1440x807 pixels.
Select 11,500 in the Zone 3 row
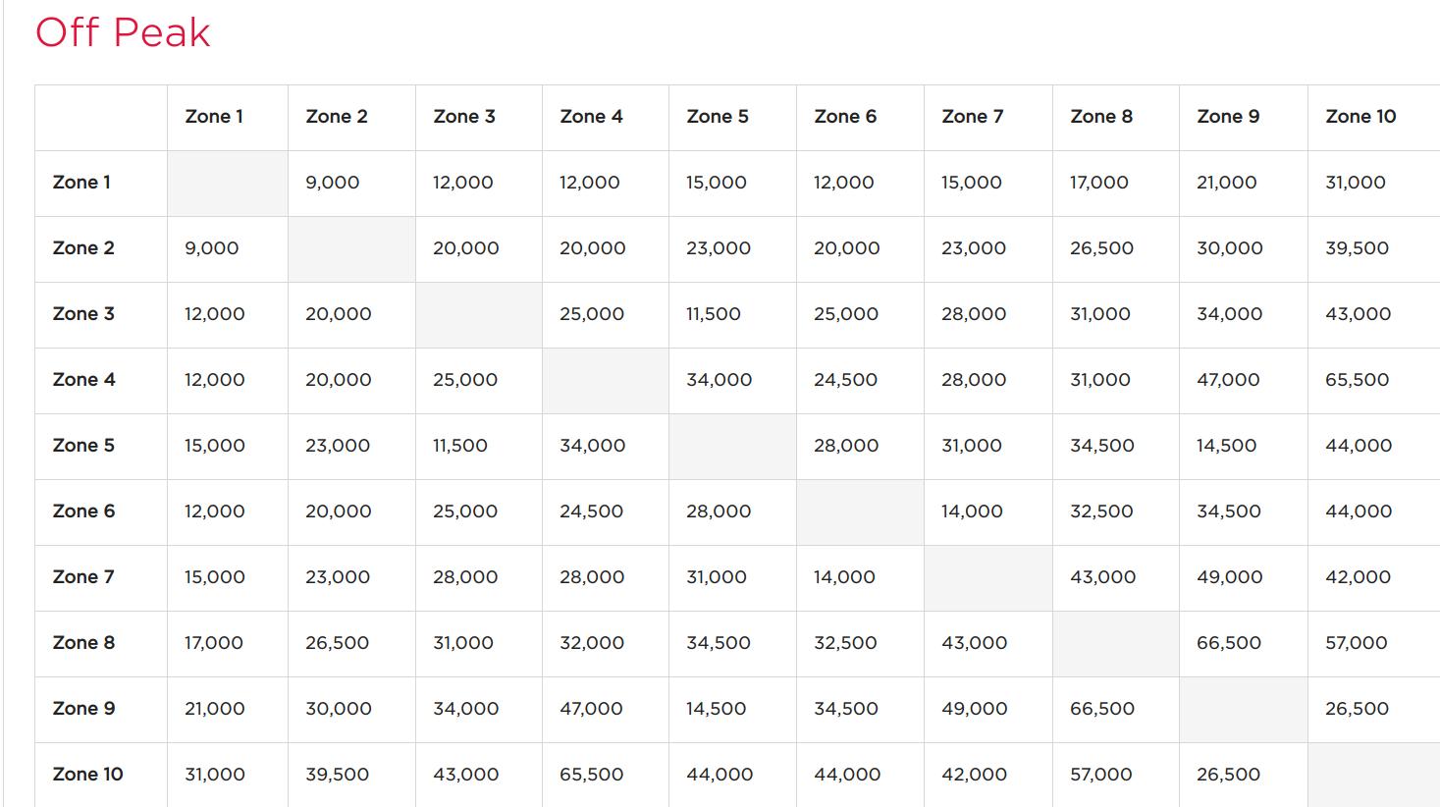pos(714,314)
